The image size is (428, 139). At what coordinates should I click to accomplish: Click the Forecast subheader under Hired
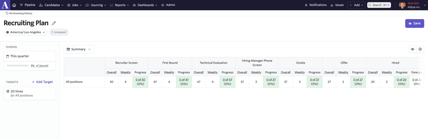(417, 72)
